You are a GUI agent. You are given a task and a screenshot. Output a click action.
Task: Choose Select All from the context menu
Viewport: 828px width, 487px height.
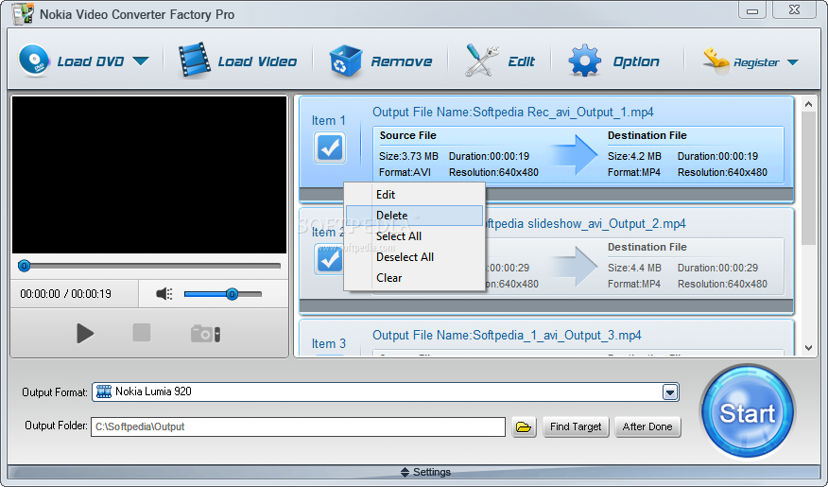tap(415, 236)
